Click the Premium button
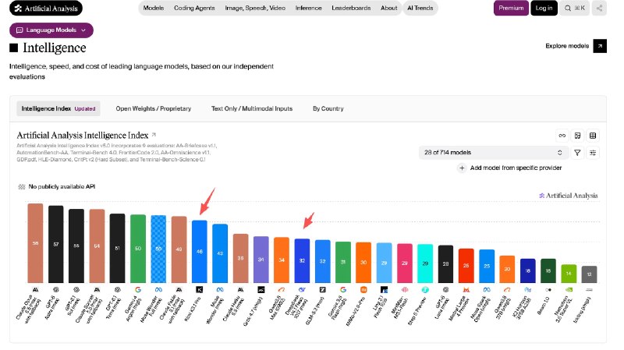 [x=511, y=8]
